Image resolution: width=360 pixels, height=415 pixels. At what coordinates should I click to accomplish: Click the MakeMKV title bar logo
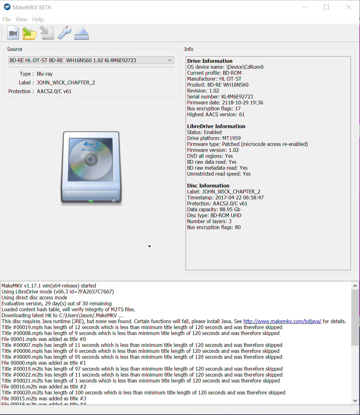(x=7, y=7)
